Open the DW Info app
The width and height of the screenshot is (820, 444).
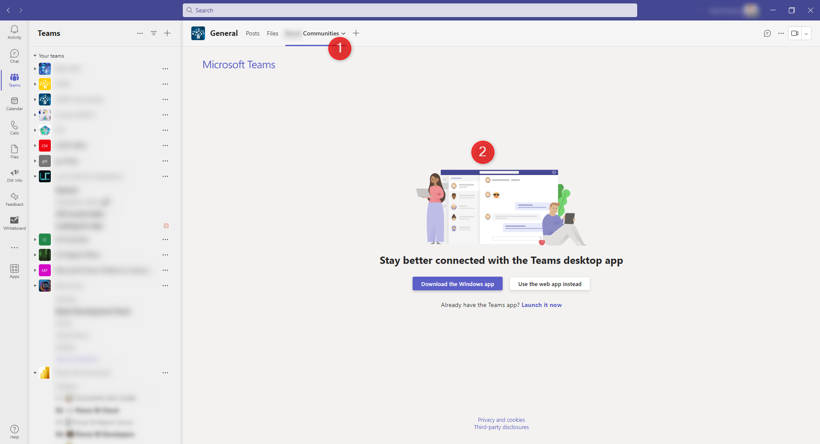[x=14, y=175]
